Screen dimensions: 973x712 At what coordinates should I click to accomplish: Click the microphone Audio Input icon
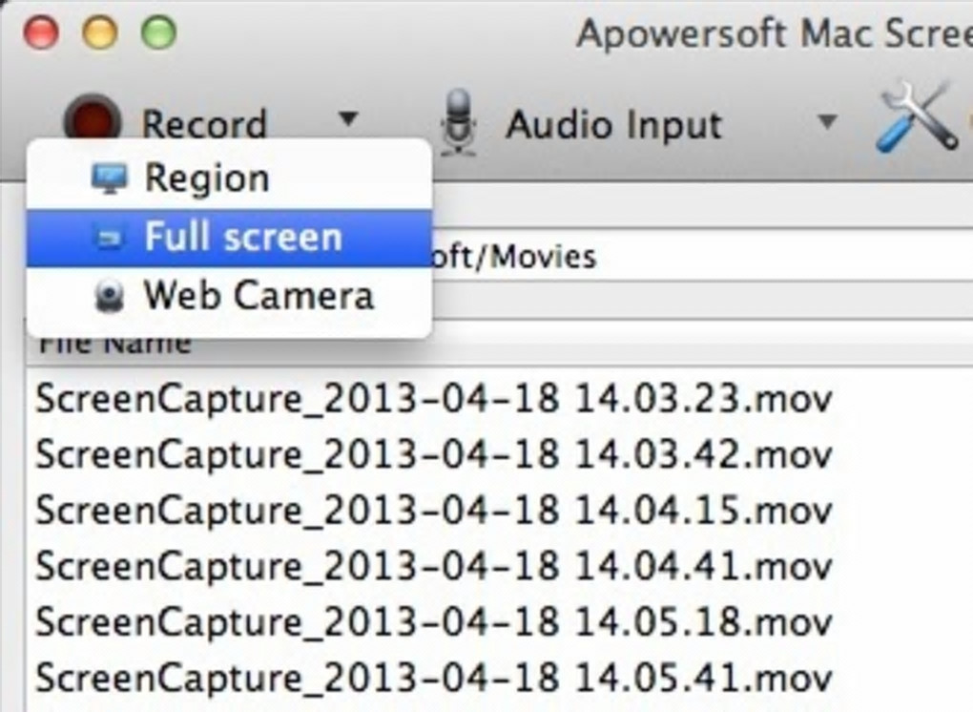click(459, 122)
